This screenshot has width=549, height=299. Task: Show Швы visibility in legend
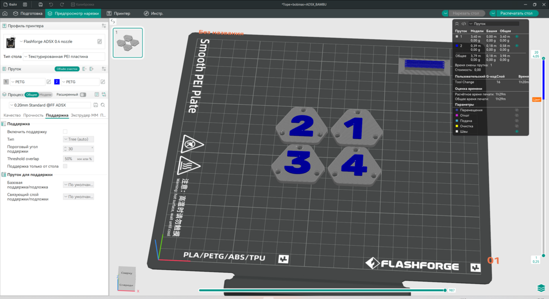517,131
